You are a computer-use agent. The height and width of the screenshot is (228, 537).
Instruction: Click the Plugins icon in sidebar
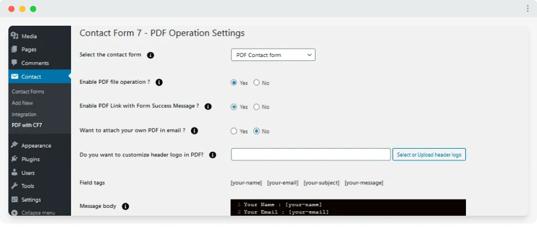pos(15,159)
